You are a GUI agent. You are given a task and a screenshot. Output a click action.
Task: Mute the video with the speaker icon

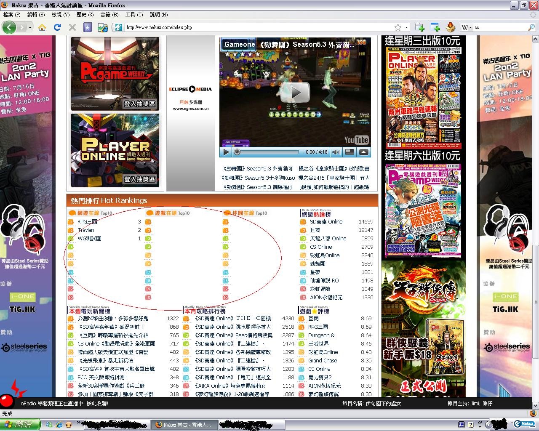(x=336, y=152)
